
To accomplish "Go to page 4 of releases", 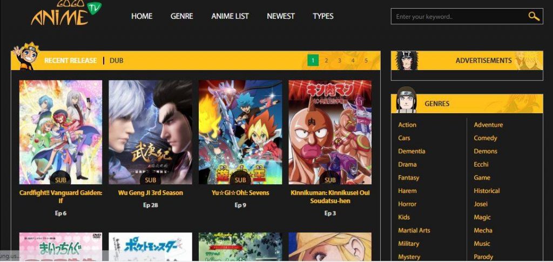I will (353, 60).
